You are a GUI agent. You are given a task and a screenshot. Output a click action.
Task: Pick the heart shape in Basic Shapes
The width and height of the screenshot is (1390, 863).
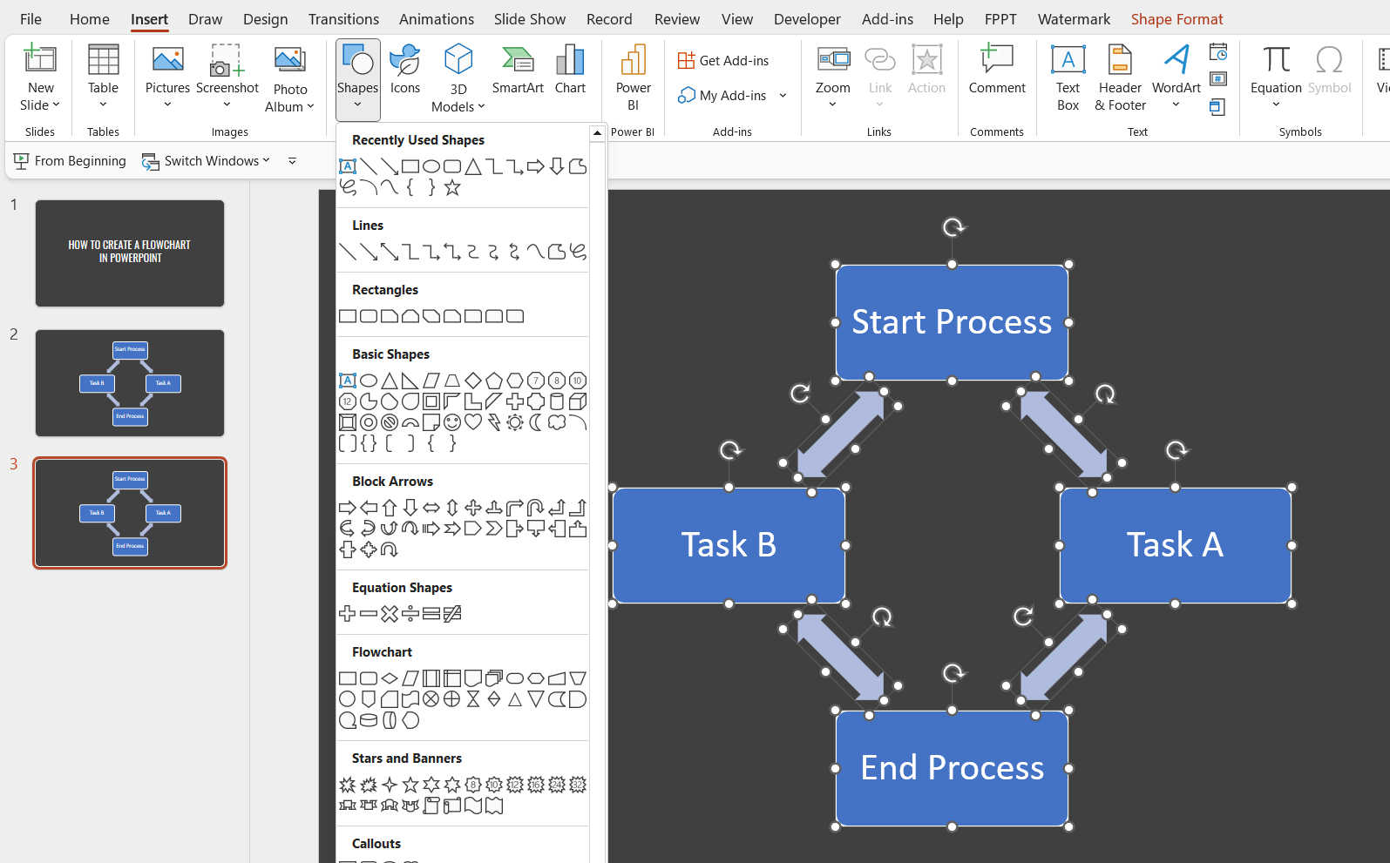[x=473, y=422]
